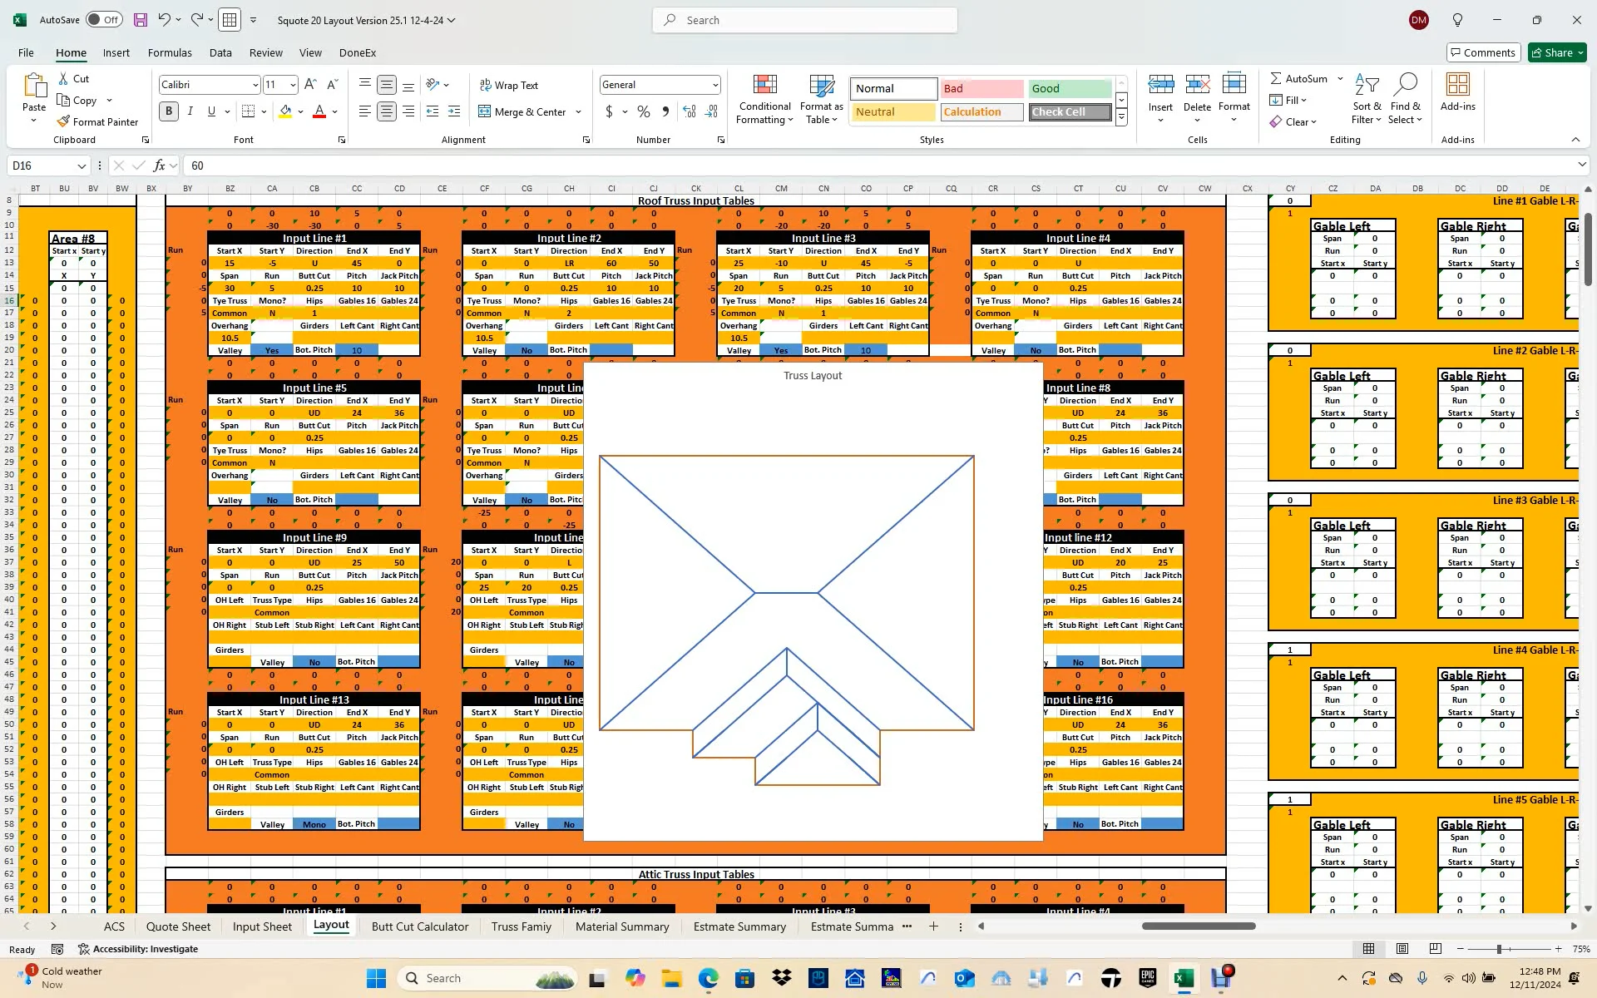Click the Sort & Filter icon
Viewport: 1597px width, 998px height.
click(x=1367, y=86)
